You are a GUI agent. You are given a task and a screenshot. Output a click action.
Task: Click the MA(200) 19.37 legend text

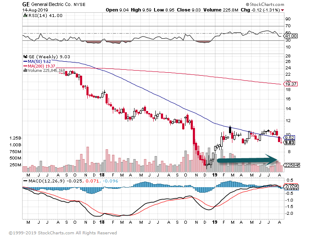click(x=41, y=66)
